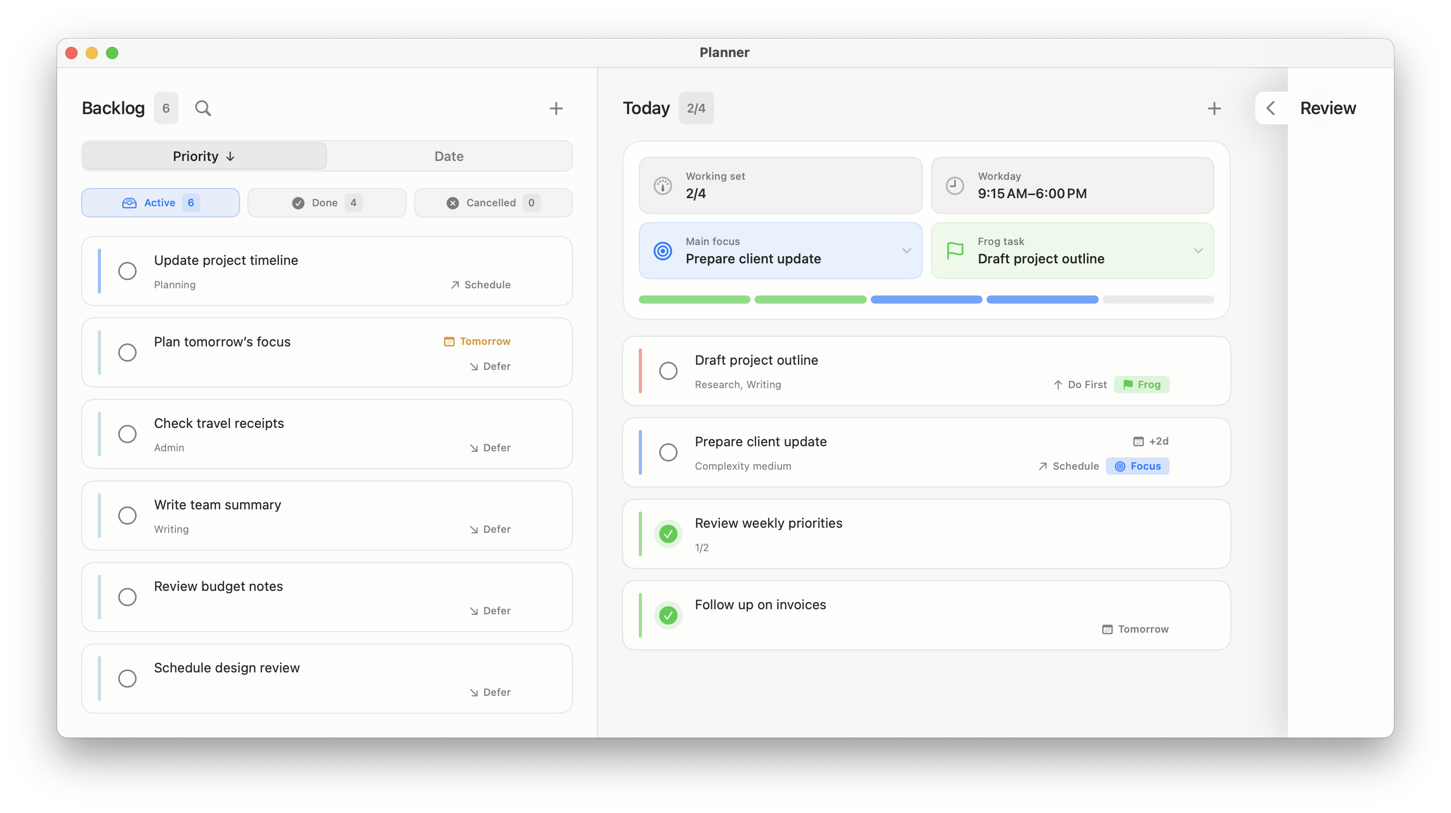The width and height of the screenshot is (1451, 813).
Task: Click Frog badge on Draft project outline
Action: tap(1141, 384)
